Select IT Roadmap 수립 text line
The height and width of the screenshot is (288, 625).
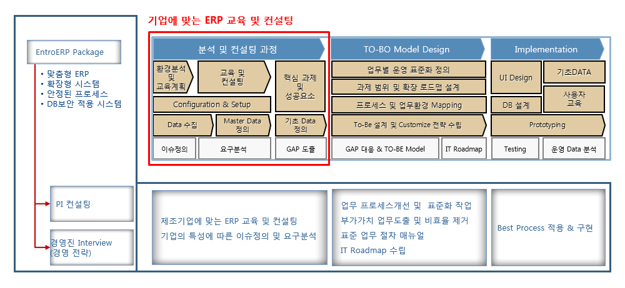coord(373,250)
